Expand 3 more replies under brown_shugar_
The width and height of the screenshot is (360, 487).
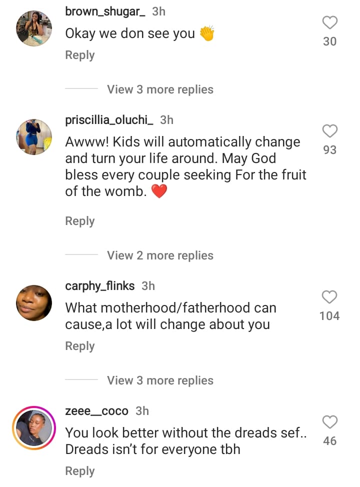160,89
